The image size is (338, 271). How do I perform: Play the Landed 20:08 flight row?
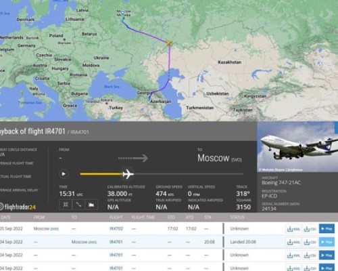[x=327, y=242]
